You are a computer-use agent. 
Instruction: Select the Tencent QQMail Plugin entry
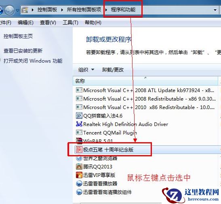[x=110, y=133]
